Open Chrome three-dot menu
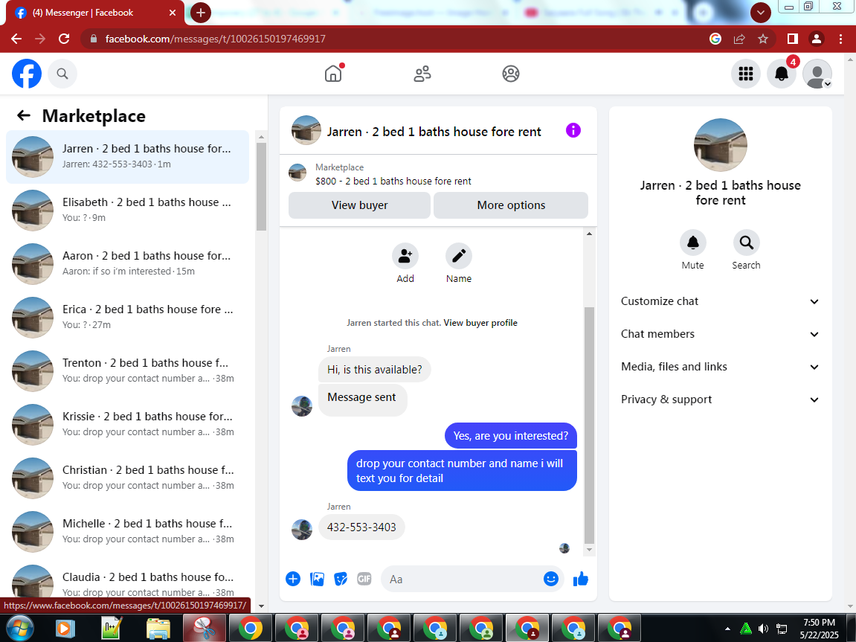The width and height of the screenshot is (856, 642). [x=840, y=39]
